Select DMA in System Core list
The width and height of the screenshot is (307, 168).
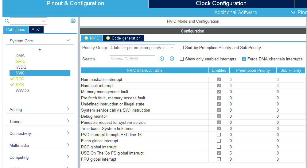point(20,55)
